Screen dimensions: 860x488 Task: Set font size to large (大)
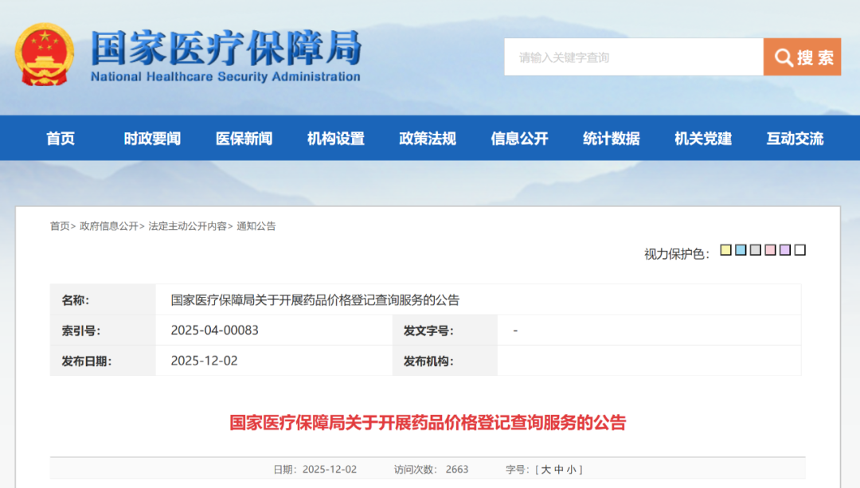546,470
